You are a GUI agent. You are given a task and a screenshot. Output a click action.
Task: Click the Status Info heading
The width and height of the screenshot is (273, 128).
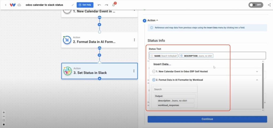tap(156, 41)
